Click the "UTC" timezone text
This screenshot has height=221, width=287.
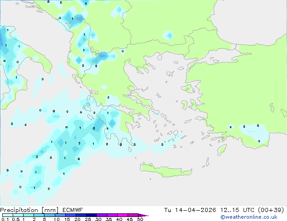(249, 210)
